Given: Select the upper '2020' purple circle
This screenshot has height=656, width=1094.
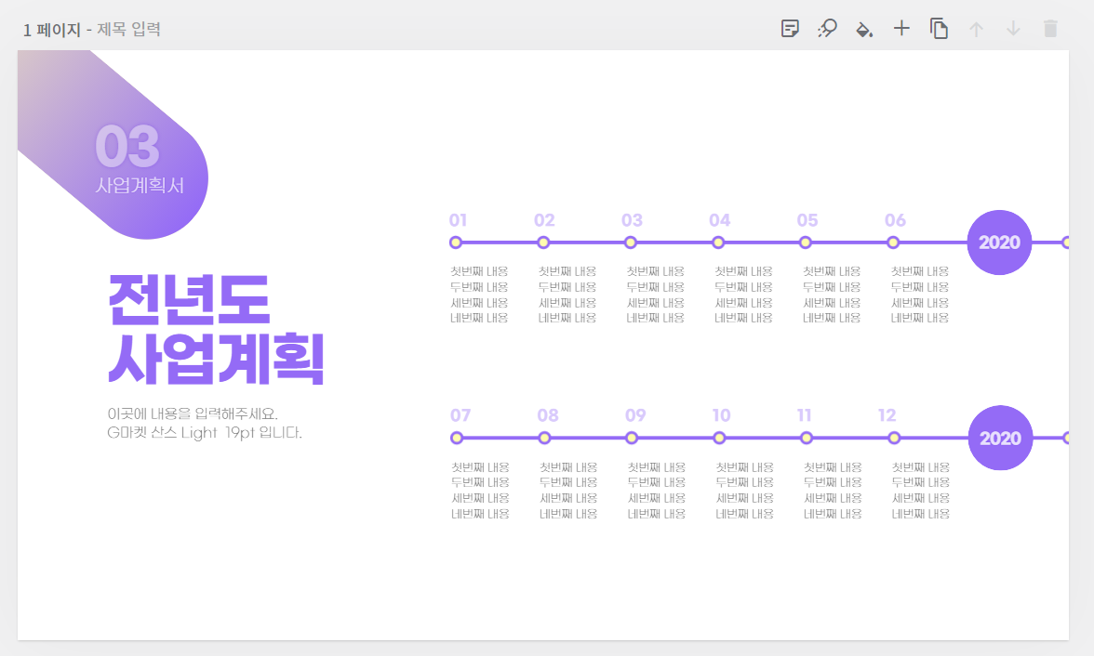Looking at the screenshot, I should [999, 243].
